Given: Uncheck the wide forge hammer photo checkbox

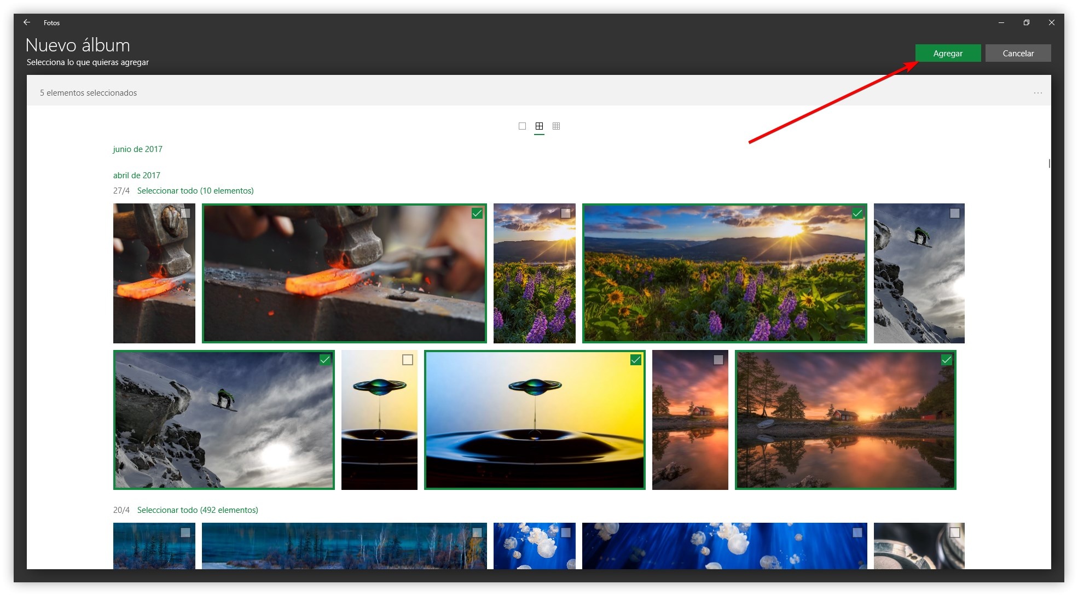Looking at the screenshot, I should (x=477, y=213).
